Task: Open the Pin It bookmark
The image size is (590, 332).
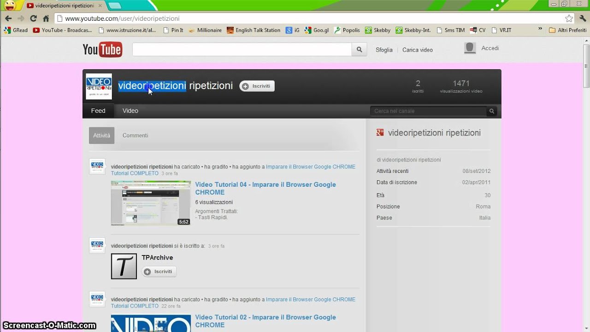Action: point(173,30)
